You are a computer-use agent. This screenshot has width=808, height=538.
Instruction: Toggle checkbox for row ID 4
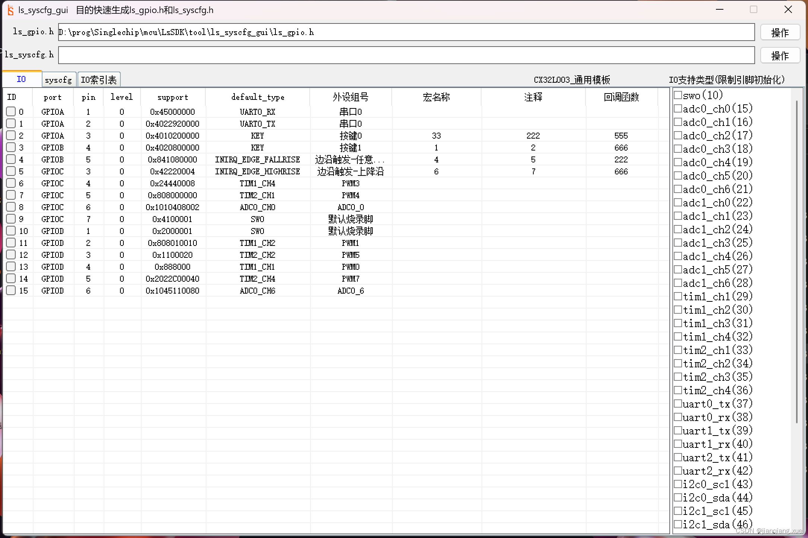(11, 159)
